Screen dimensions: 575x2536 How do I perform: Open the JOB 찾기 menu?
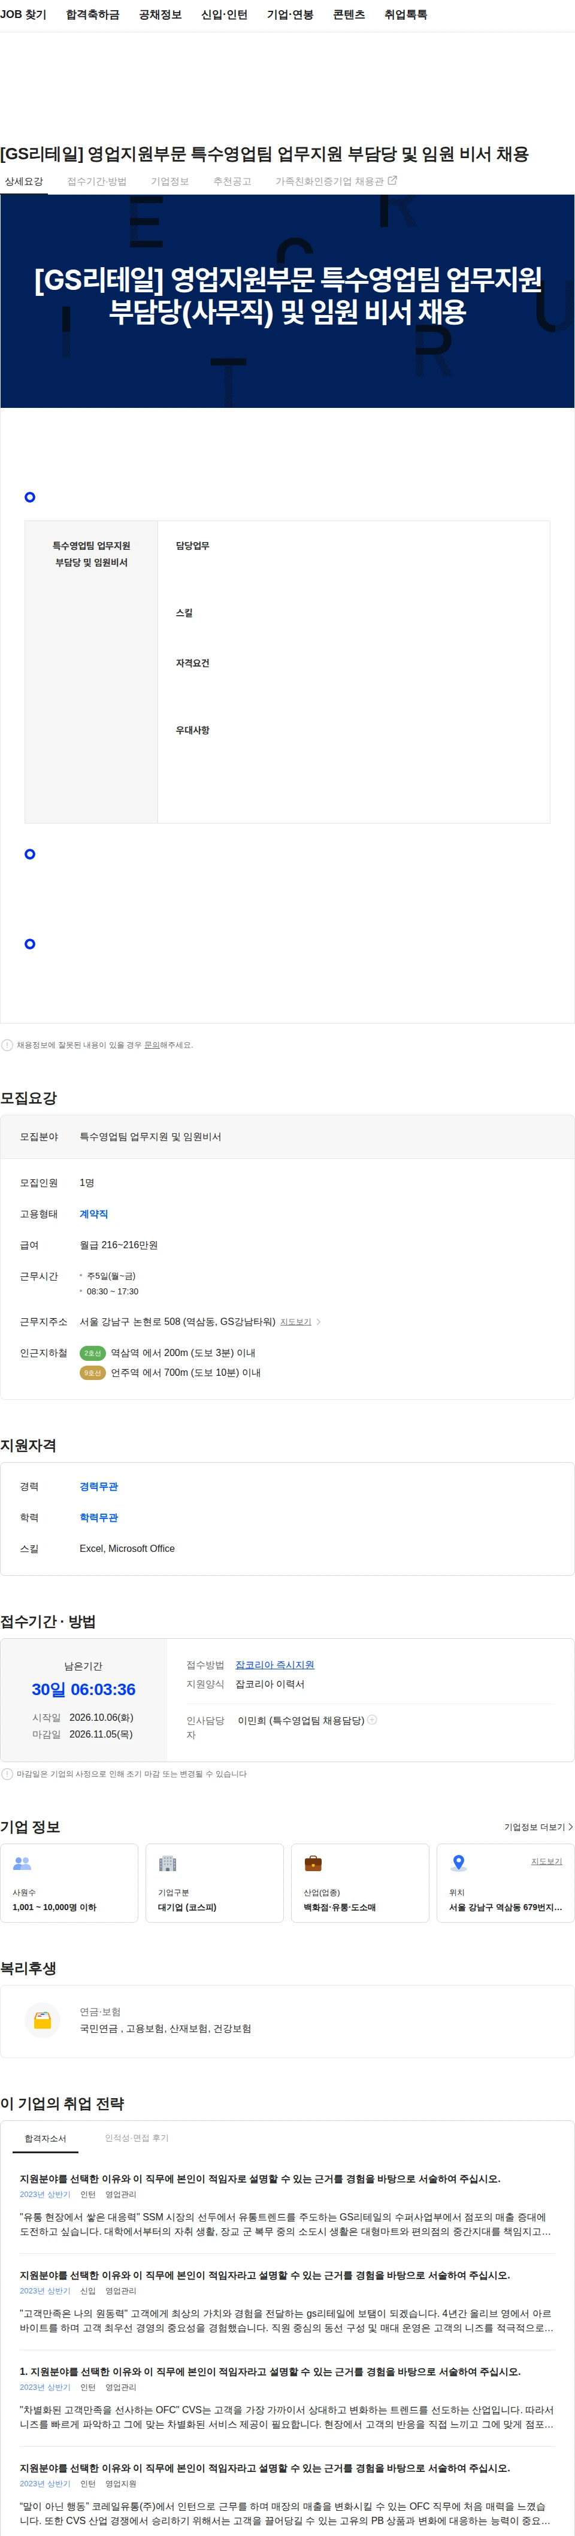pos(23,15)
